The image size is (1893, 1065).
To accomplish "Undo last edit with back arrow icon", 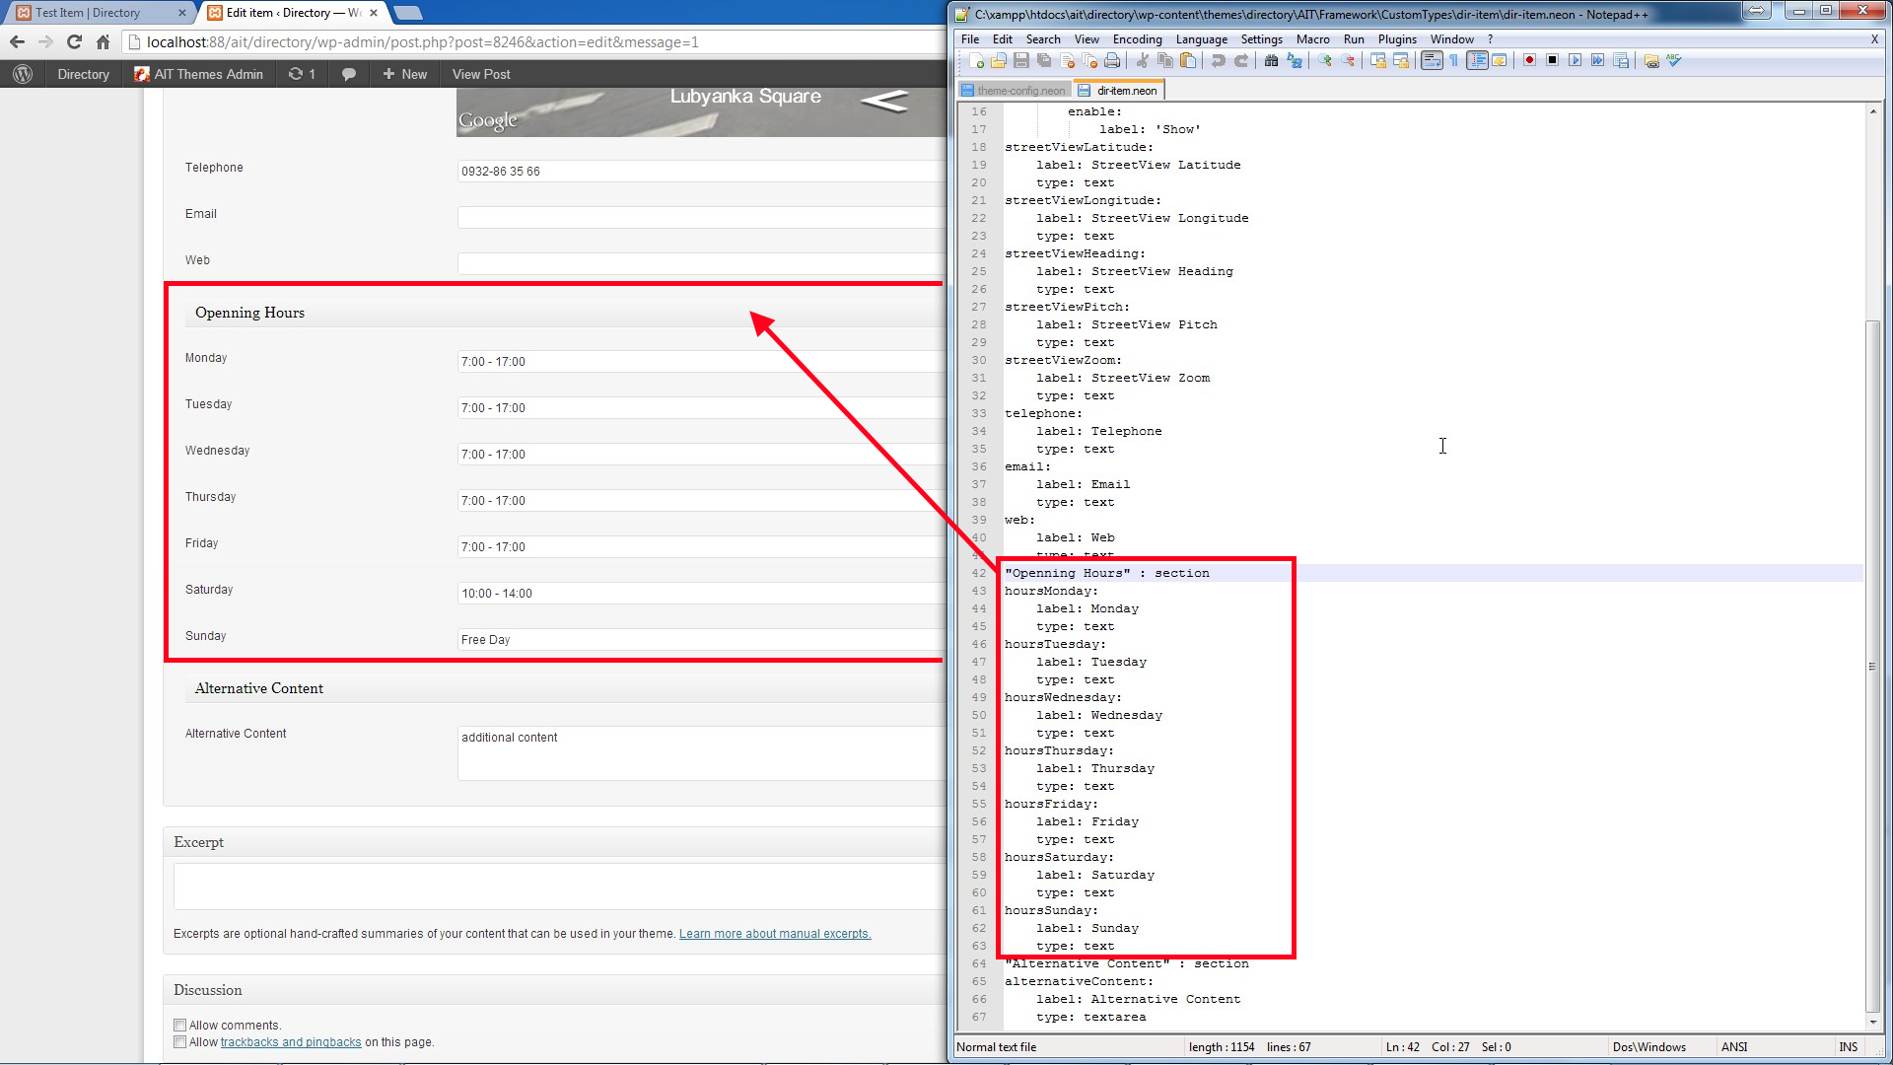I will click(x=1218, y=60).
